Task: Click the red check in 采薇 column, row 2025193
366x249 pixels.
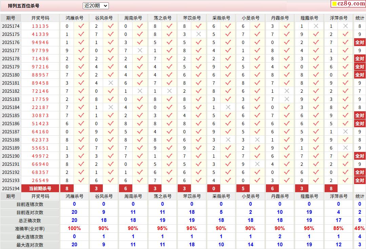Action: tap(228, 180)
